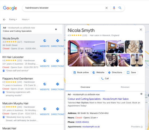Close the Nicola Smyth details panel
Screen dimensions: 149x130
point(141,30)
